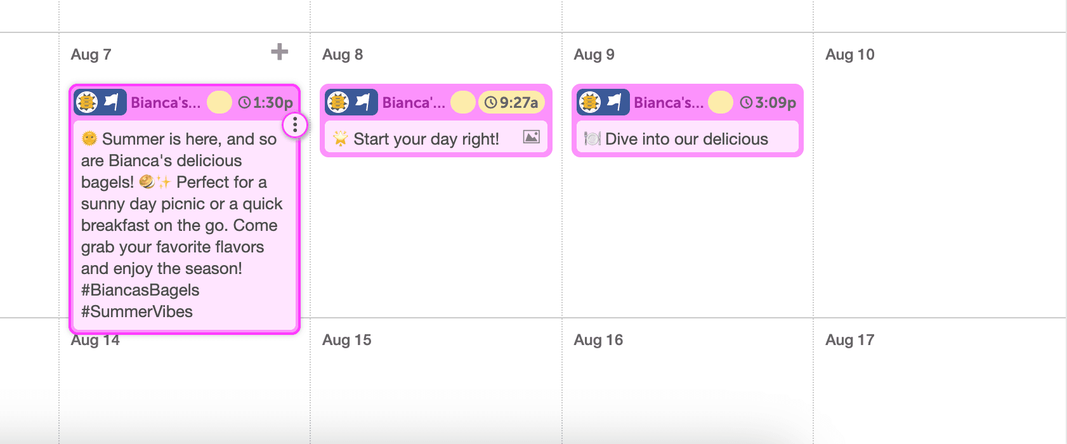Click yellow status circle on Aug 8 post
The height and width of the screenshot is (444, 1067).
(x=462, y=102)
